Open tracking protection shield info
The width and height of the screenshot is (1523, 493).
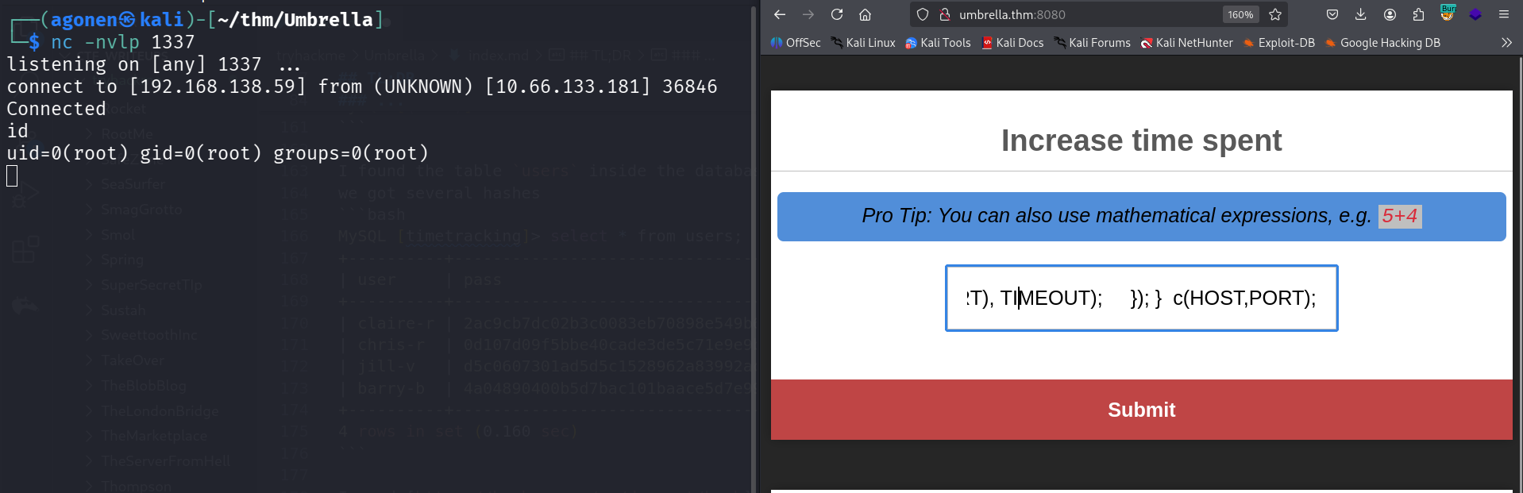click(923, 14)
